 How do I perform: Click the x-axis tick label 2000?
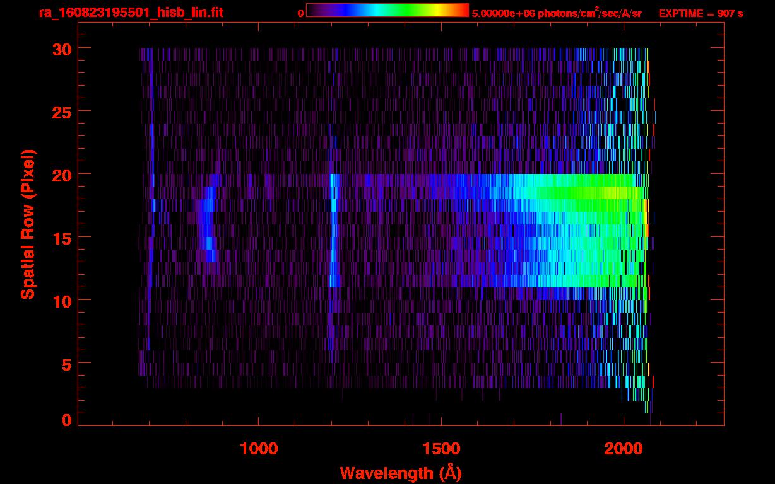(624, 449)
